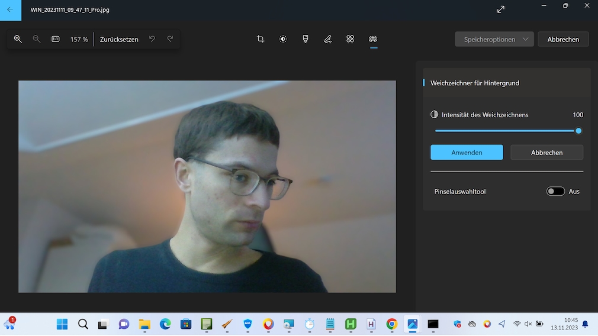Open File Explorer from the taskbar
The image size is (598, 336).
pyautogui.click(x=144, y=324)
